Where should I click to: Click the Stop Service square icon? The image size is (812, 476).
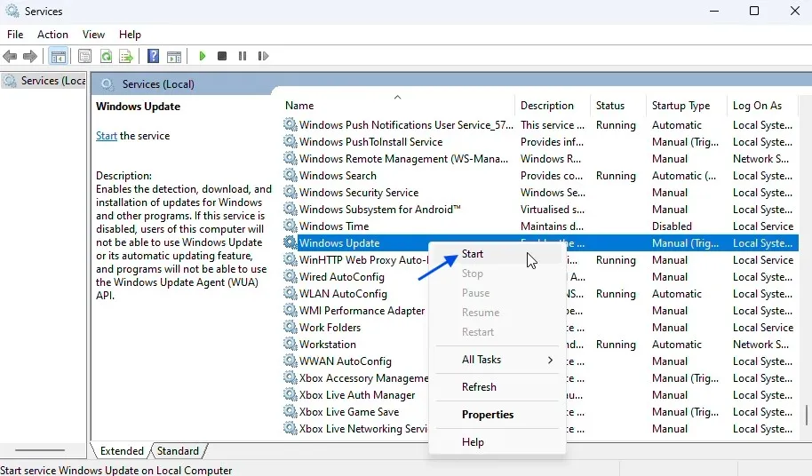[222, 56]
